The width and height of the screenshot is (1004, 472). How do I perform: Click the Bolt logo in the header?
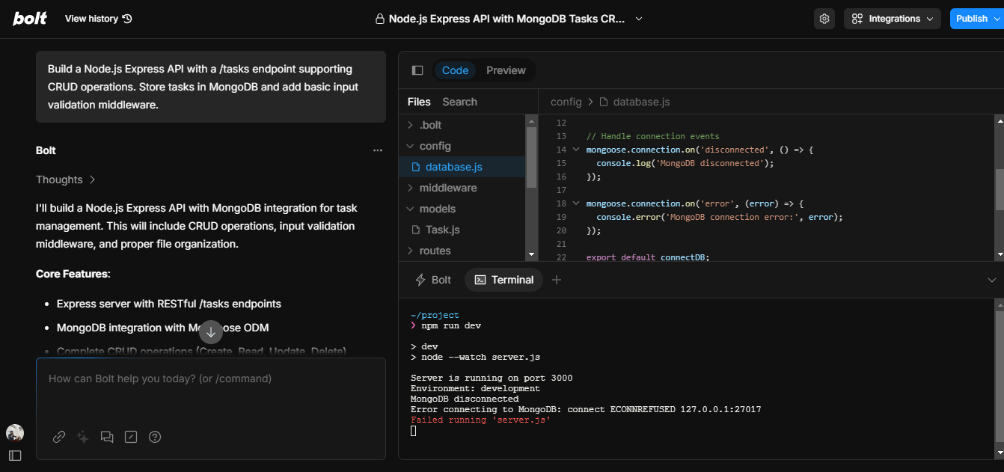[30, 18]
